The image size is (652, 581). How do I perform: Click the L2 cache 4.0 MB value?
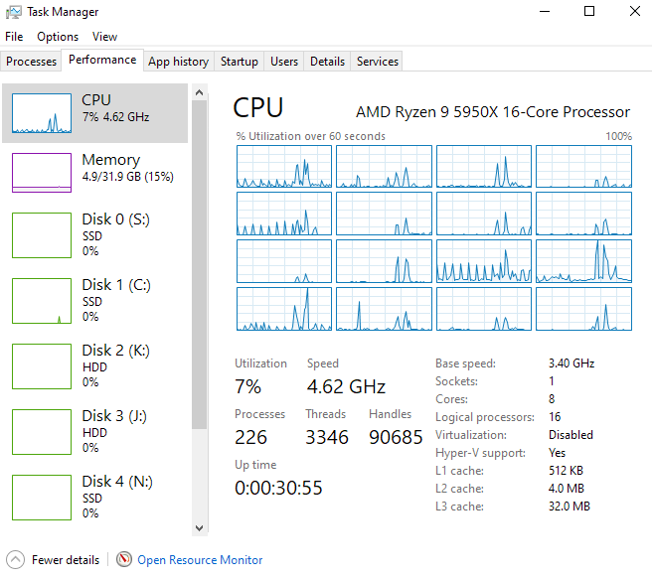(567, 489)
